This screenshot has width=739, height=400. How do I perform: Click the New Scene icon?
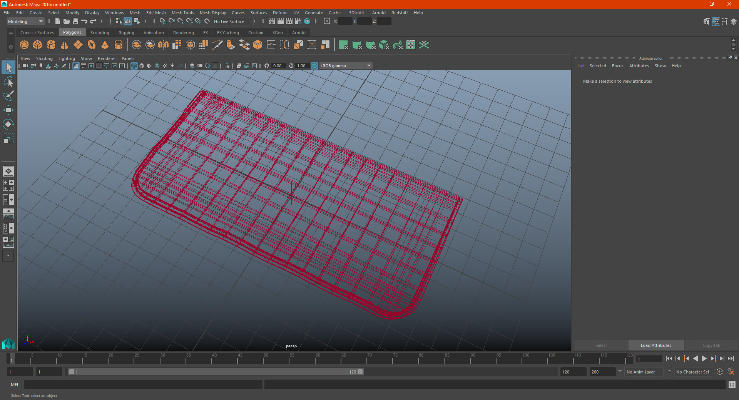[x=57, y=21]
